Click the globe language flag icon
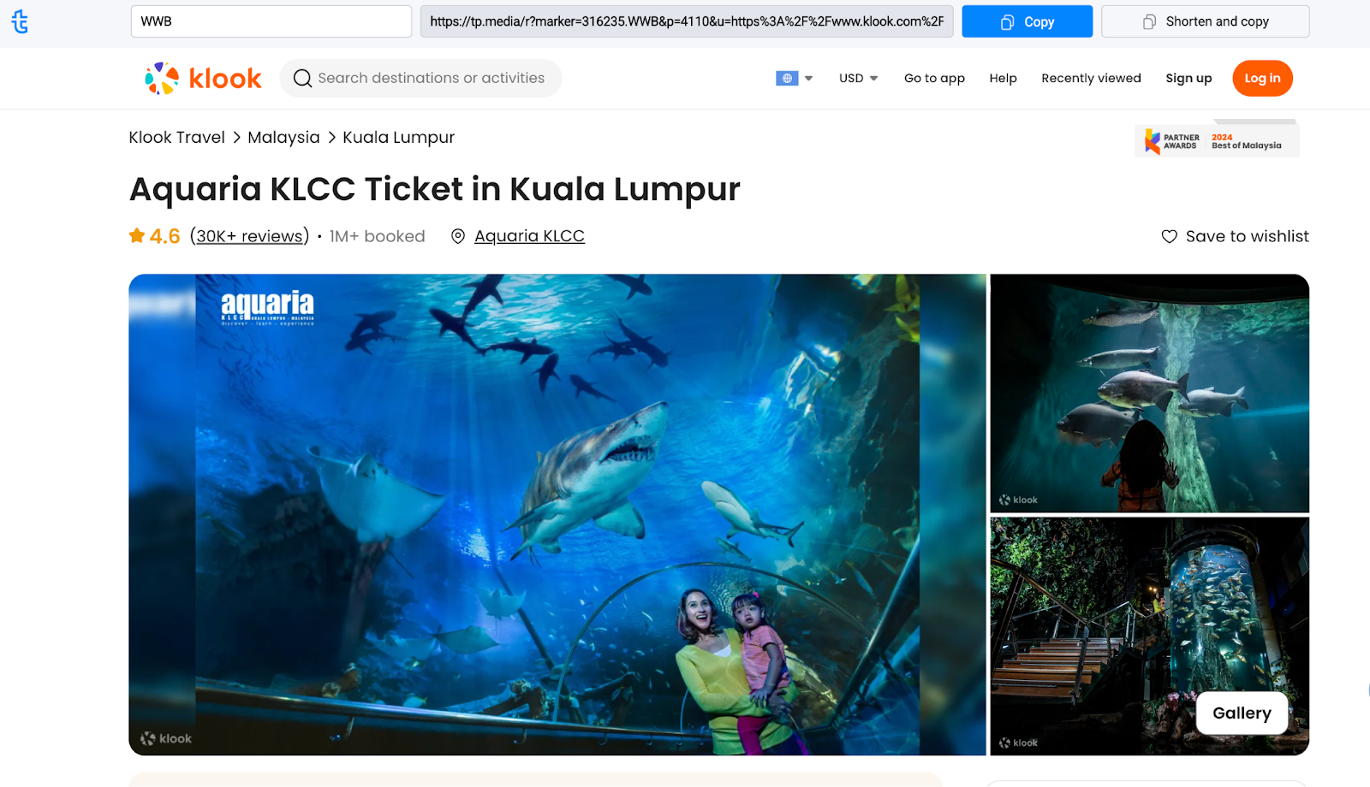 coord(787,79)
